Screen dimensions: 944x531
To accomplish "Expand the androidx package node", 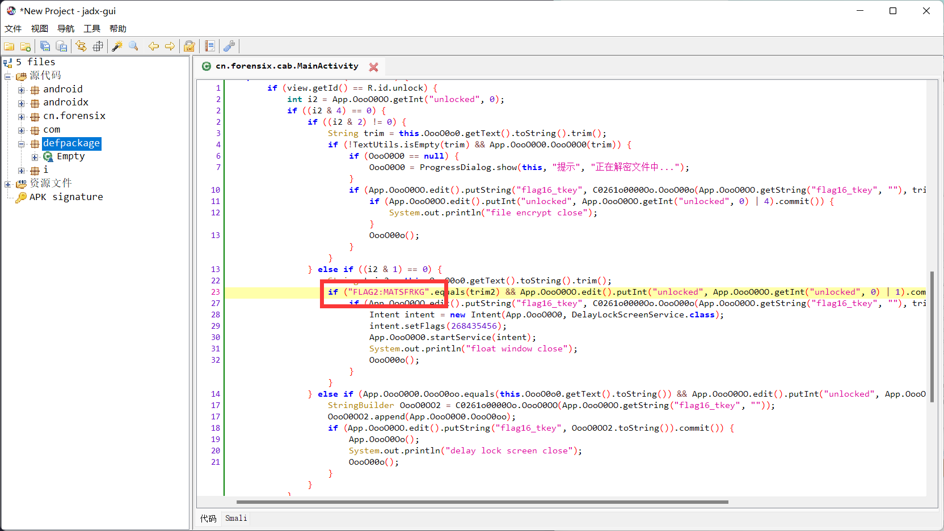I will (22, 103).
